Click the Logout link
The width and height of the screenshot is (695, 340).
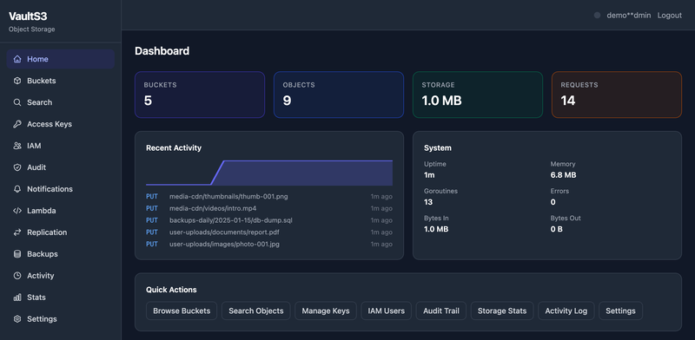669,16
